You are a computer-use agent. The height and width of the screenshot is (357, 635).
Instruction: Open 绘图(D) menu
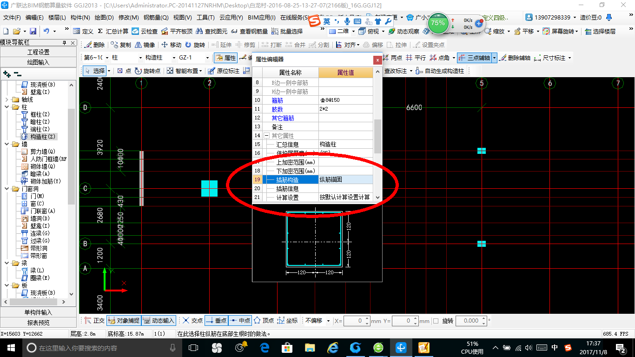(104, 18)
